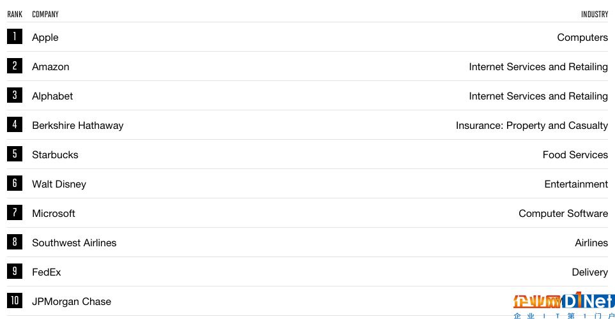Select the Starbucks company name
The height and width of the screenshot is (319, 615).
(56, 155)
